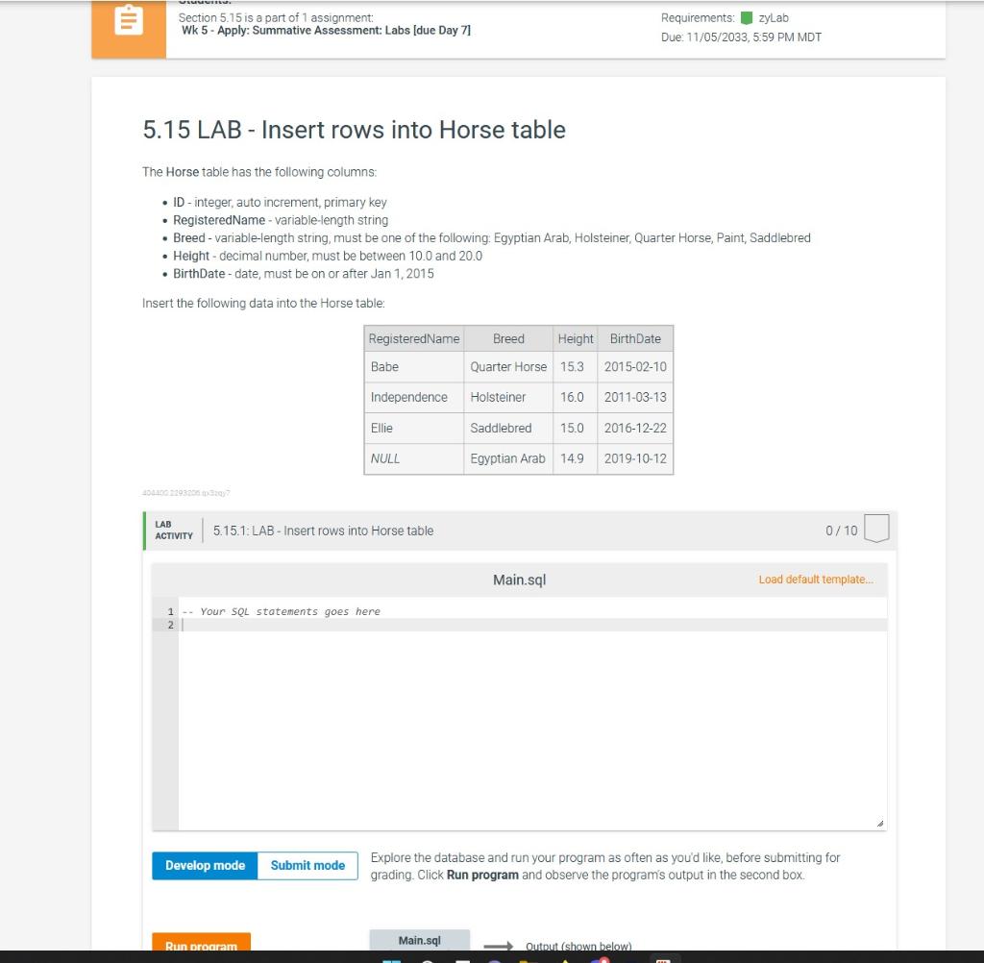Click the Main.sql box above the arrow
The width and height of the screenshot is (984, 963).
419,940
